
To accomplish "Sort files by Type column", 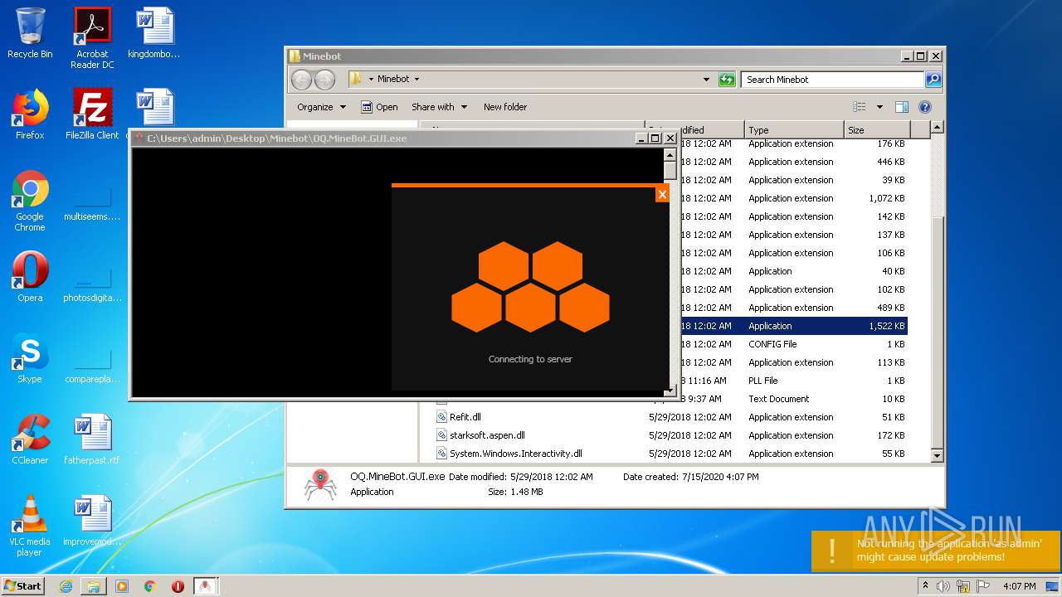I will (793, 130).
